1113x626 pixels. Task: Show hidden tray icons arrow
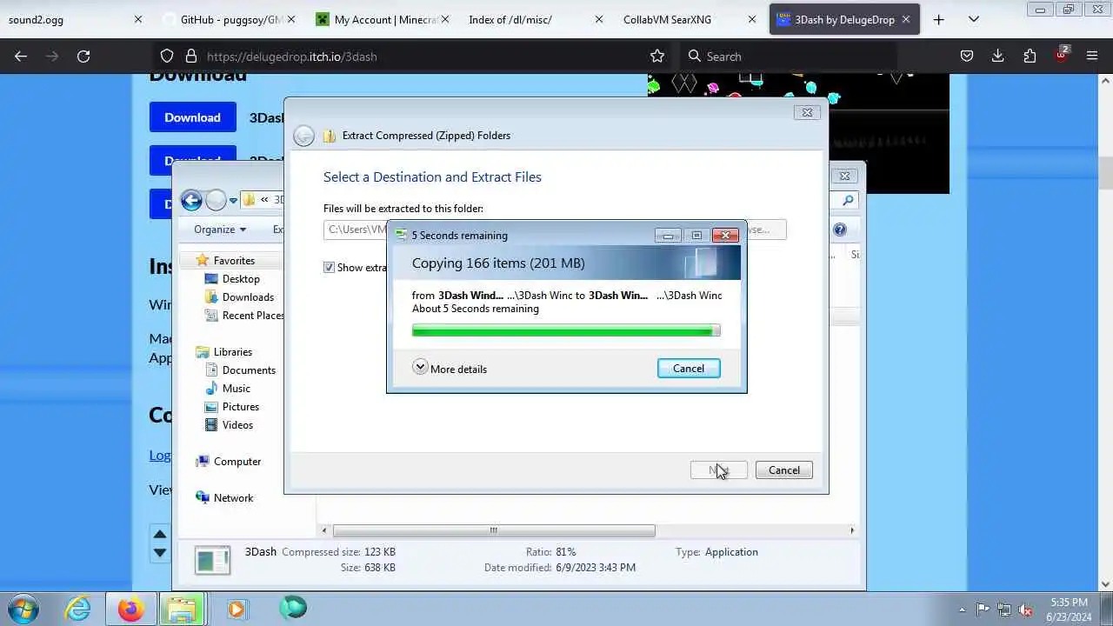click(x=962, y=609)
